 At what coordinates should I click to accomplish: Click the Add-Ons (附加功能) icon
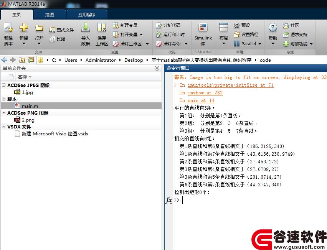click(x=286, y=44)
